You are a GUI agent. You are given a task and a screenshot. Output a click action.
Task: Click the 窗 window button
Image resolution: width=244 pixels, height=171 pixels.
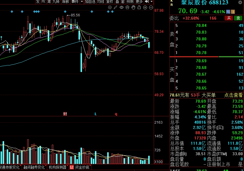[123, 2]
